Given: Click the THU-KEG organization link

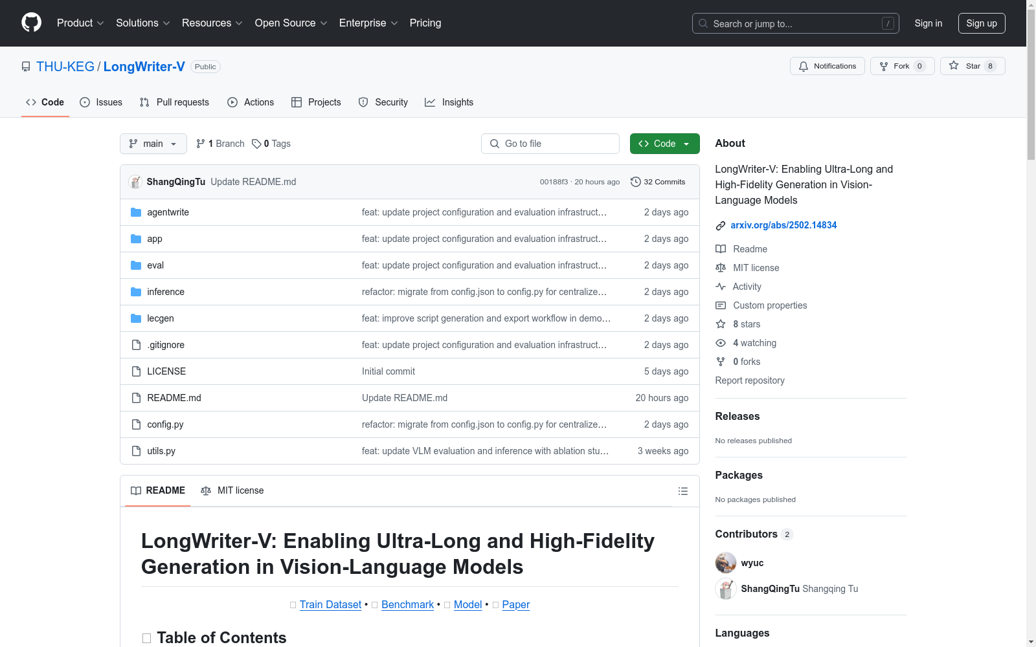Looking at the screenshot, I should tap(65, 67).
